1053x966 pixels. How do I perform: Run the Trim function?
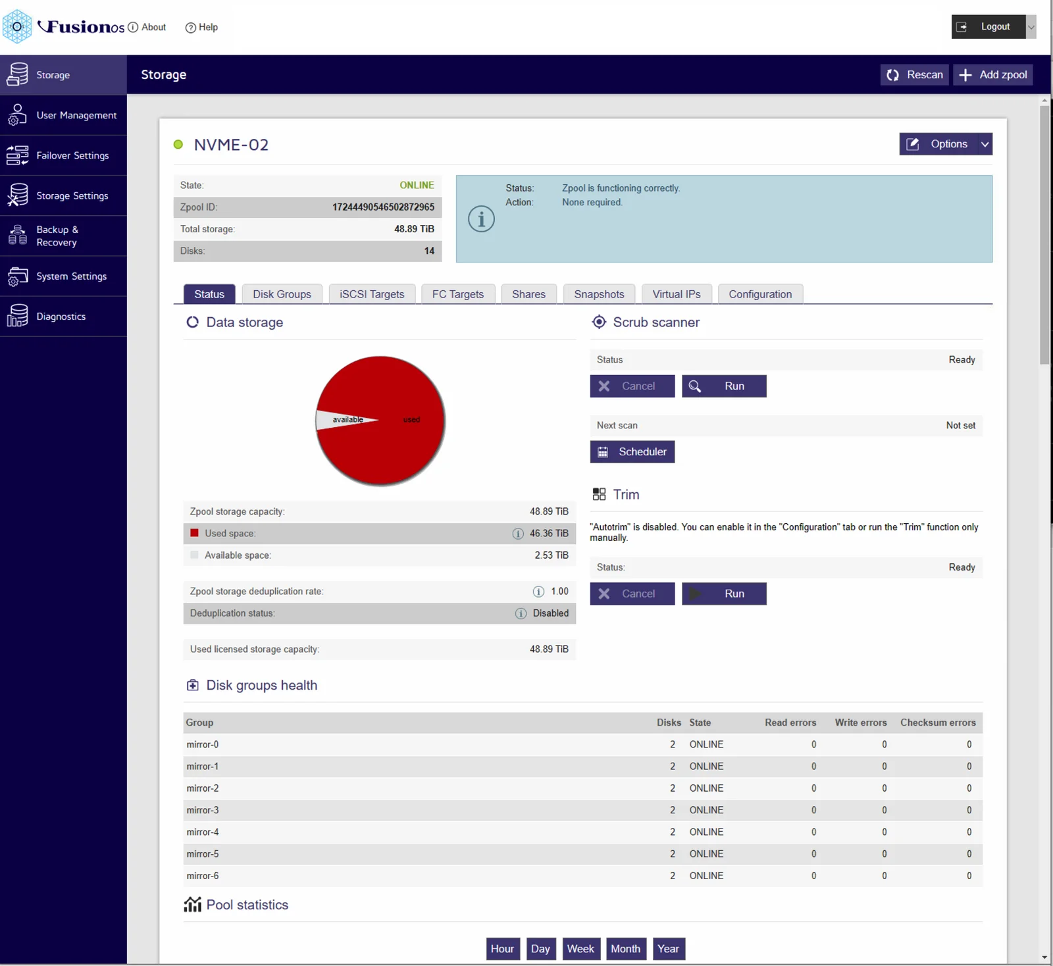click(x=724, y=594)
